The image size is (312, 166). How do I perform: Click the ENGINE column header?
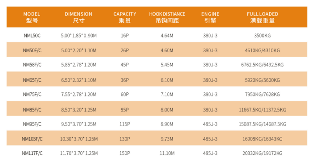click(210, 17)
